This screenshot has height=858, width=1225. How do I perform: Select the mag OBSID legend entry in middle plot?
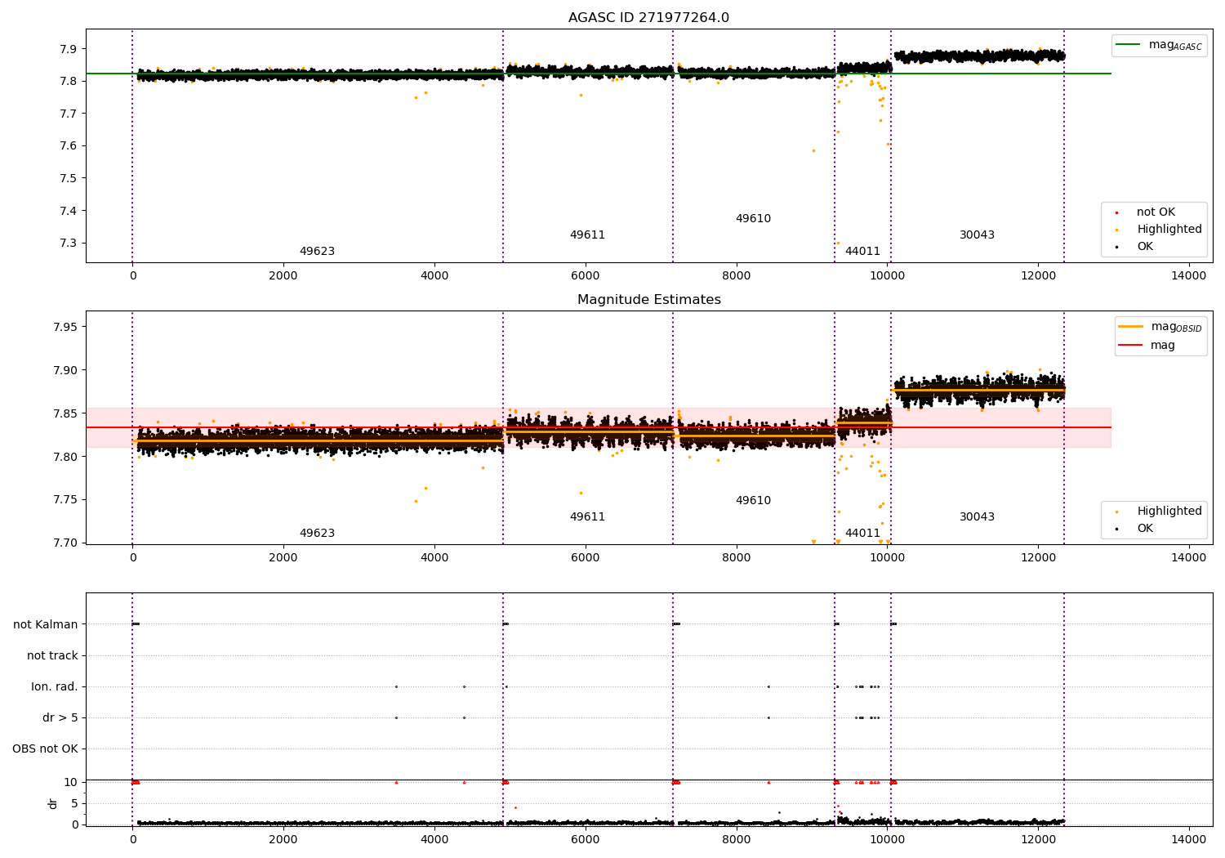[x=1160, y=327]
